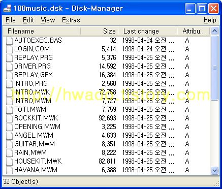Screen dimensions: 222x189
Task: Minimize the Disk-Manager window
Action: 190,8
